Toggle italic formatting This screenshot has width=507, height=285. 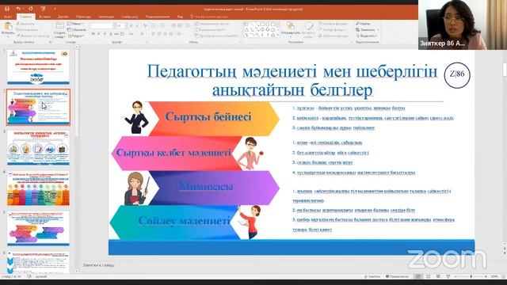tap(99, 34)
